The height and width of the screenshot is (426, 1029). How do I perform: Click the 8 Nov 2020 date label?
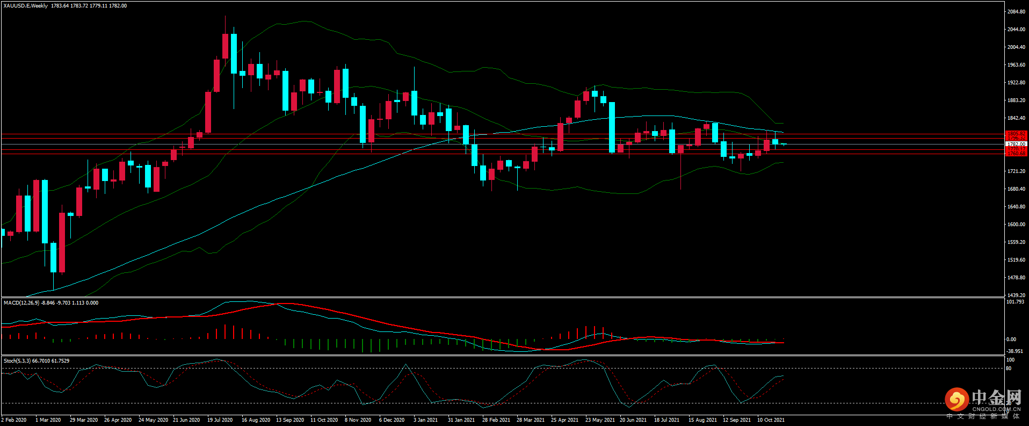[x=358, y=420]
